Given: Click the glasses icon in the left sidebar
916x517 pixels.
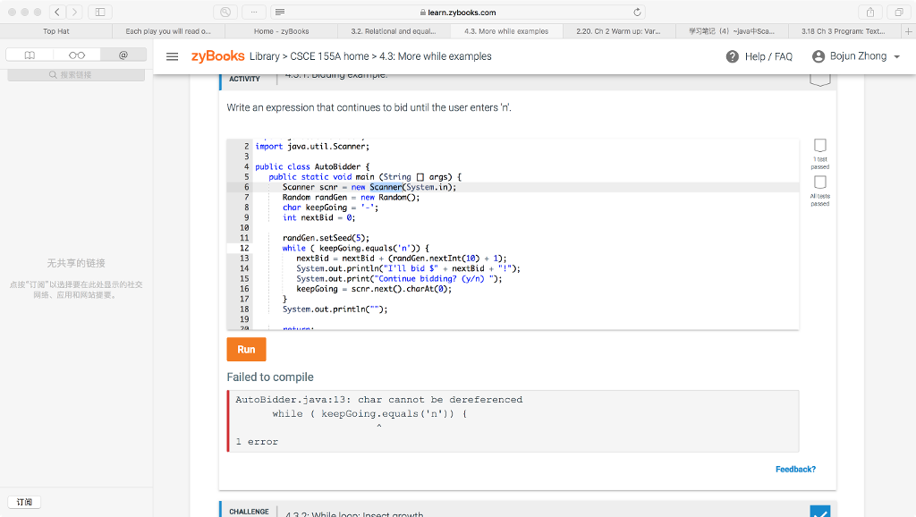Looking at the screenshot, I should 78,55.
